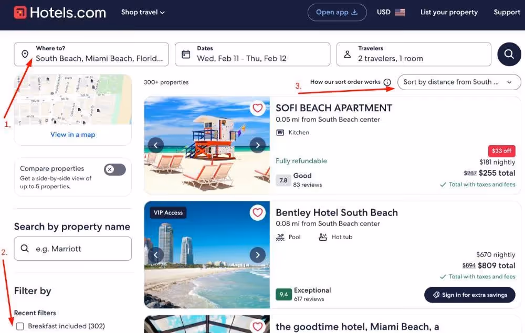525x333 pixels.
Task: Click the US flag currency icon
Action: 400,13
